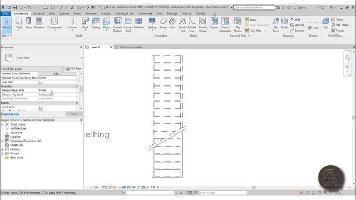Viewport: 356px width, 200px height.
Task: Select the Model Text tool
Action: coord(182,25)
